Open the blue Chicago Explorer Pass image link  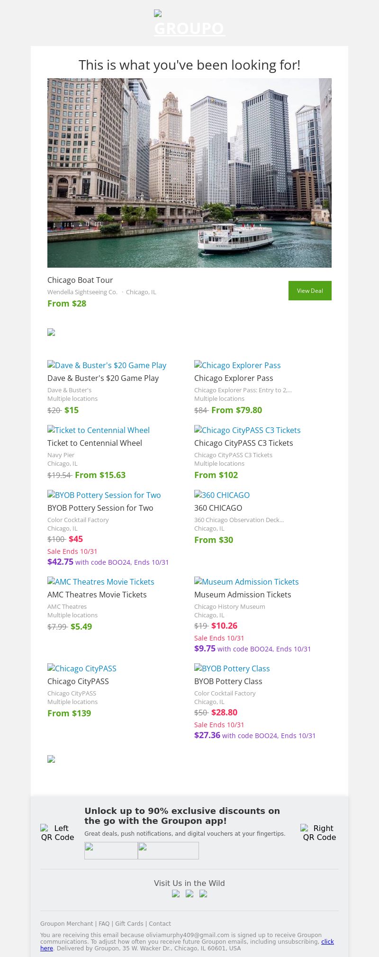pyautogui.click(x=237, y=365)
